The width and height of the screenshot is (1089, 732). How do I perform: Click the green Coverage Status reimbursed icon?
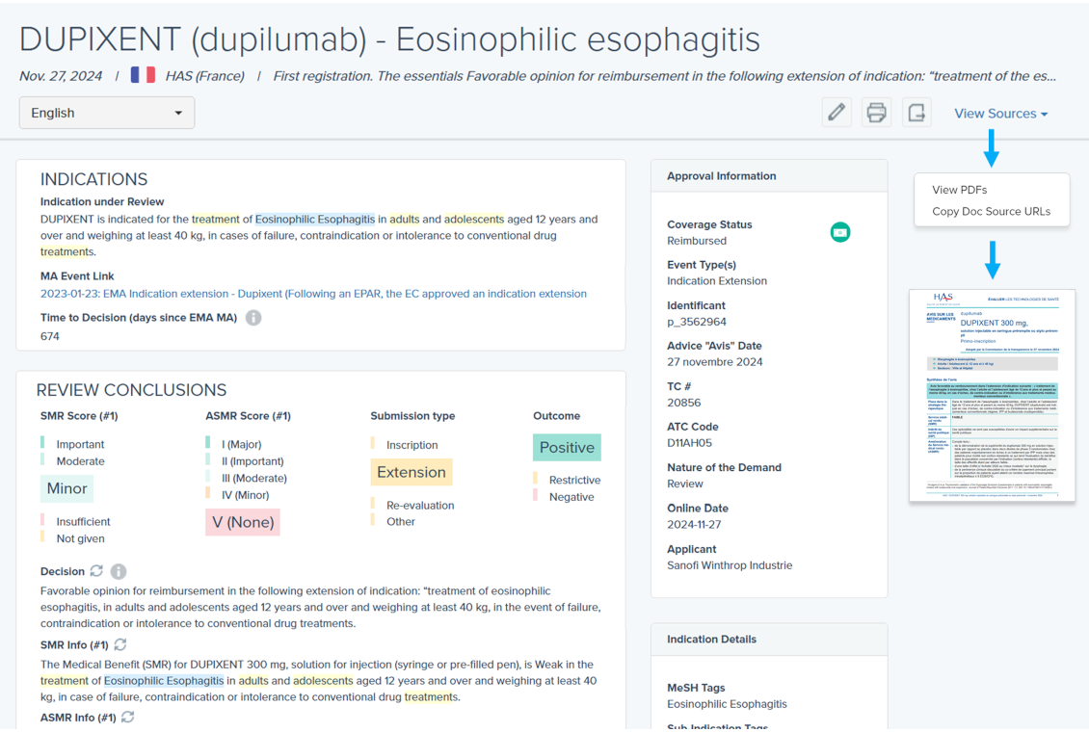[840, 232]
